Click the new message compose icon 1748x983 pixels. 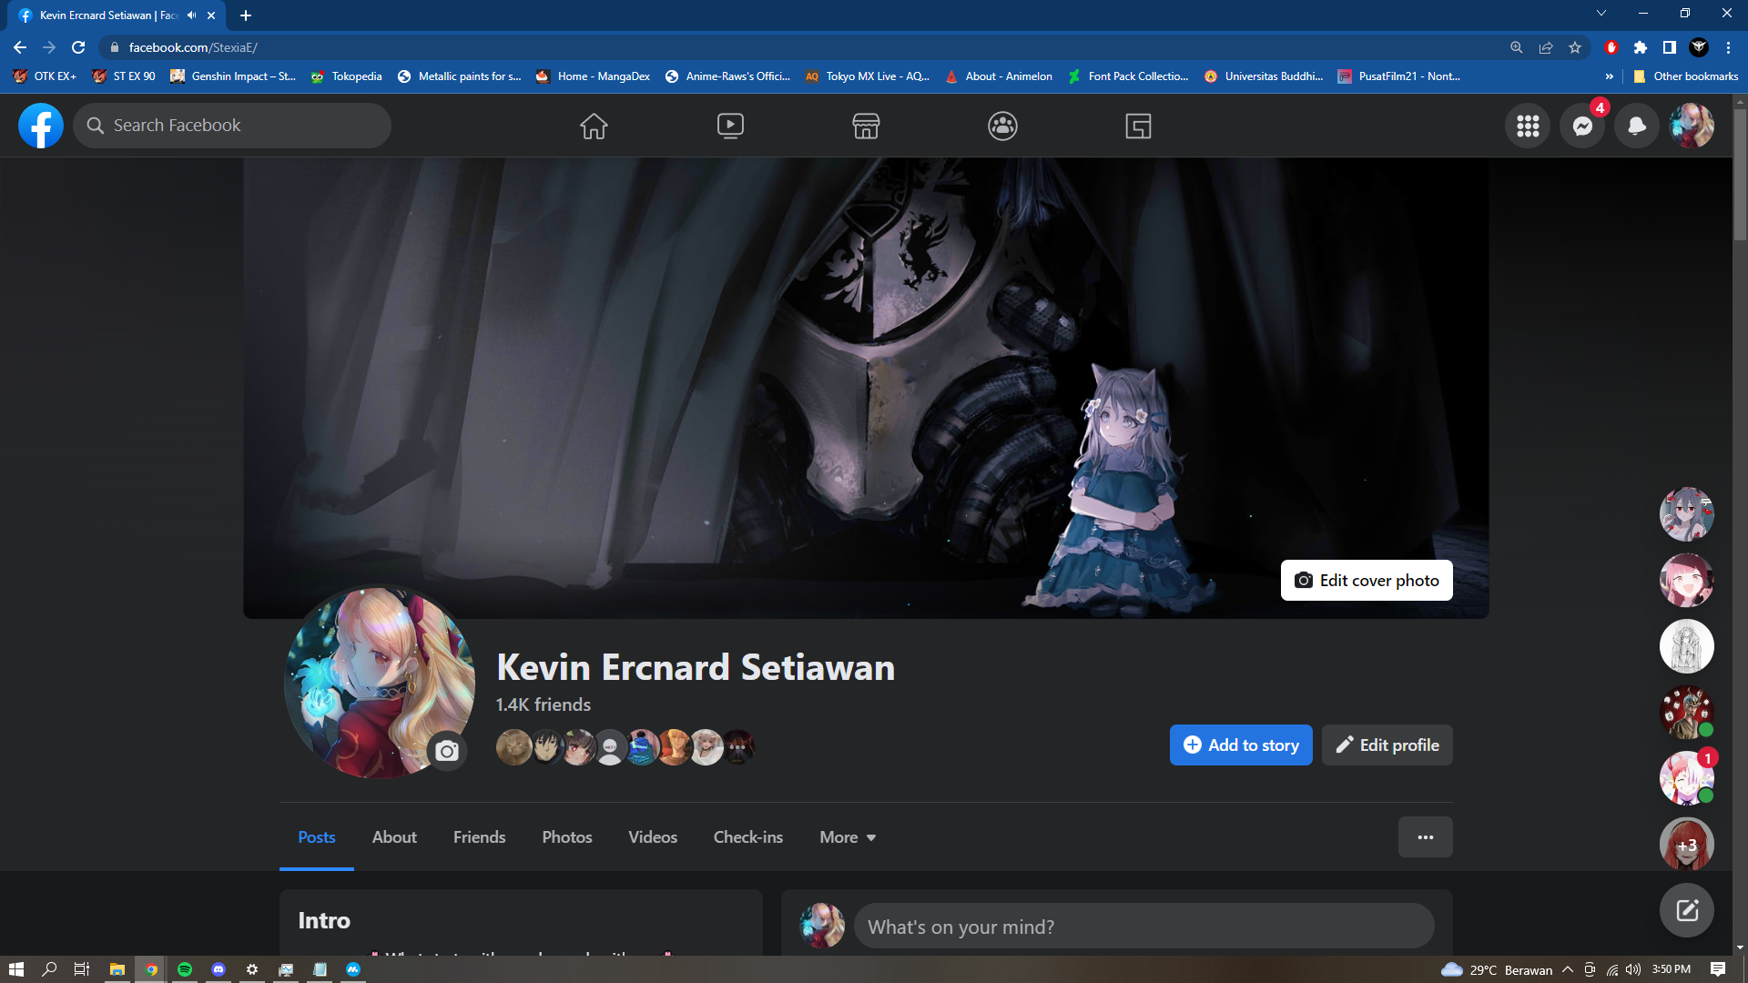click(1687, 910)
